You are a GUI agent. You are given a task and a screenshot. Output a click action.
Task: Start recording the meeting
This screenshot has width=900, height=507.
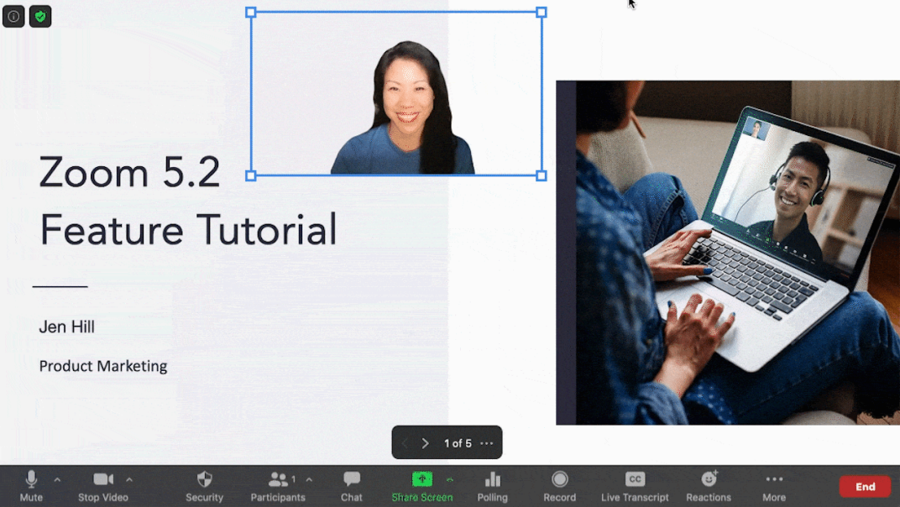559,485
